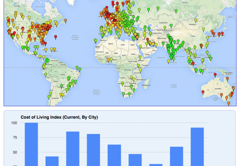The width and height of the screenshot is (249, 166).
Task: Select the red pin on Australia's northern coast
Action: 215,75
